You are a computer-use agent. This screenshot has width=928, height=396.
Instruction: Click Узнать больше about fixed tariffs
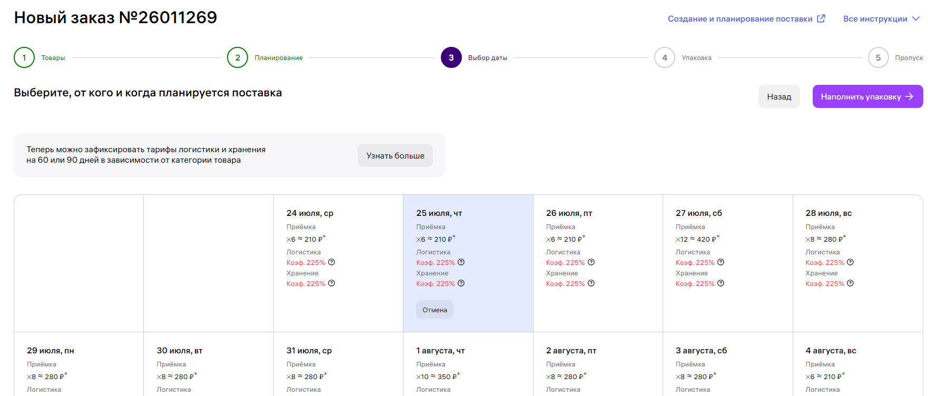pos(395,156)
